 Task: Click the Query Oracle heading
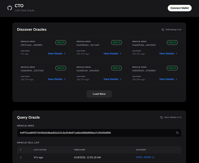[28, 117]
